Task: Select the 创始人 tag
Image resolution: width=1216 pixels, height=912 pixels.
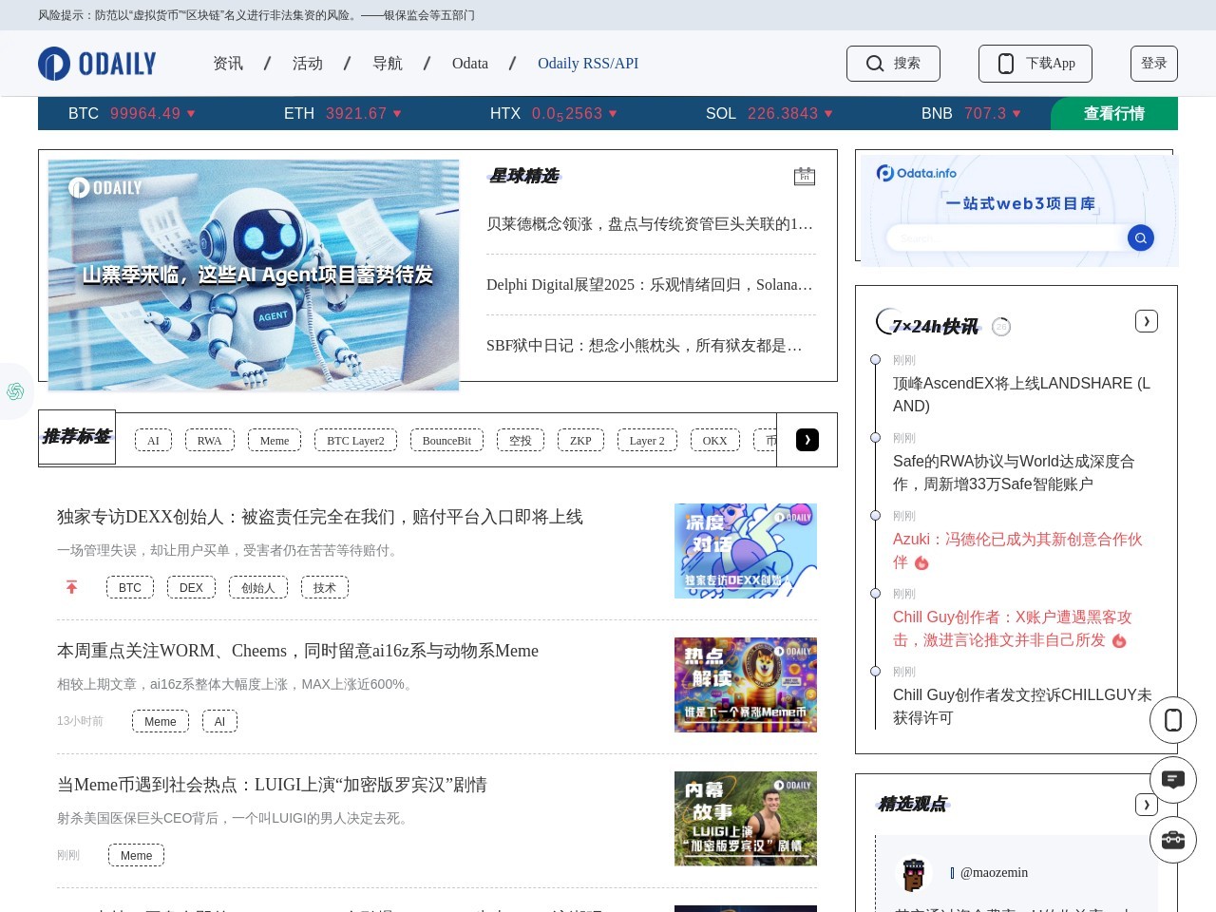Action: (258, 587)
